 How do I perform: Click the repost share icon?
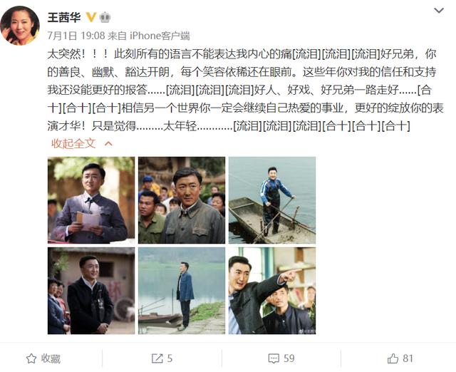[157, 358]
